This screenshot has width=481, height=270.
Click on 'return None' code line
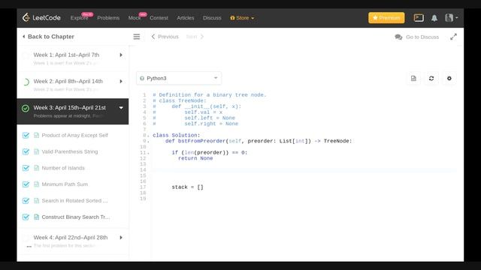[x=195, y=158]
